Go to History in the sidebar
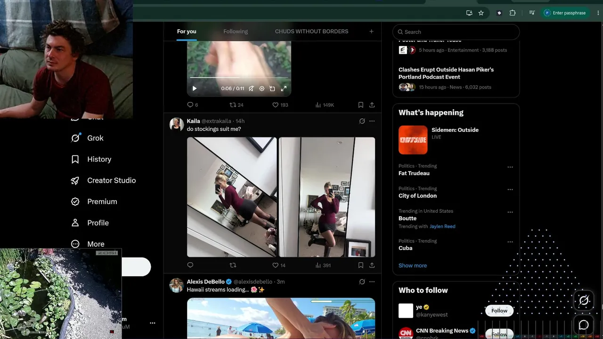Viewport: 603px width, 339px height. 91,159
